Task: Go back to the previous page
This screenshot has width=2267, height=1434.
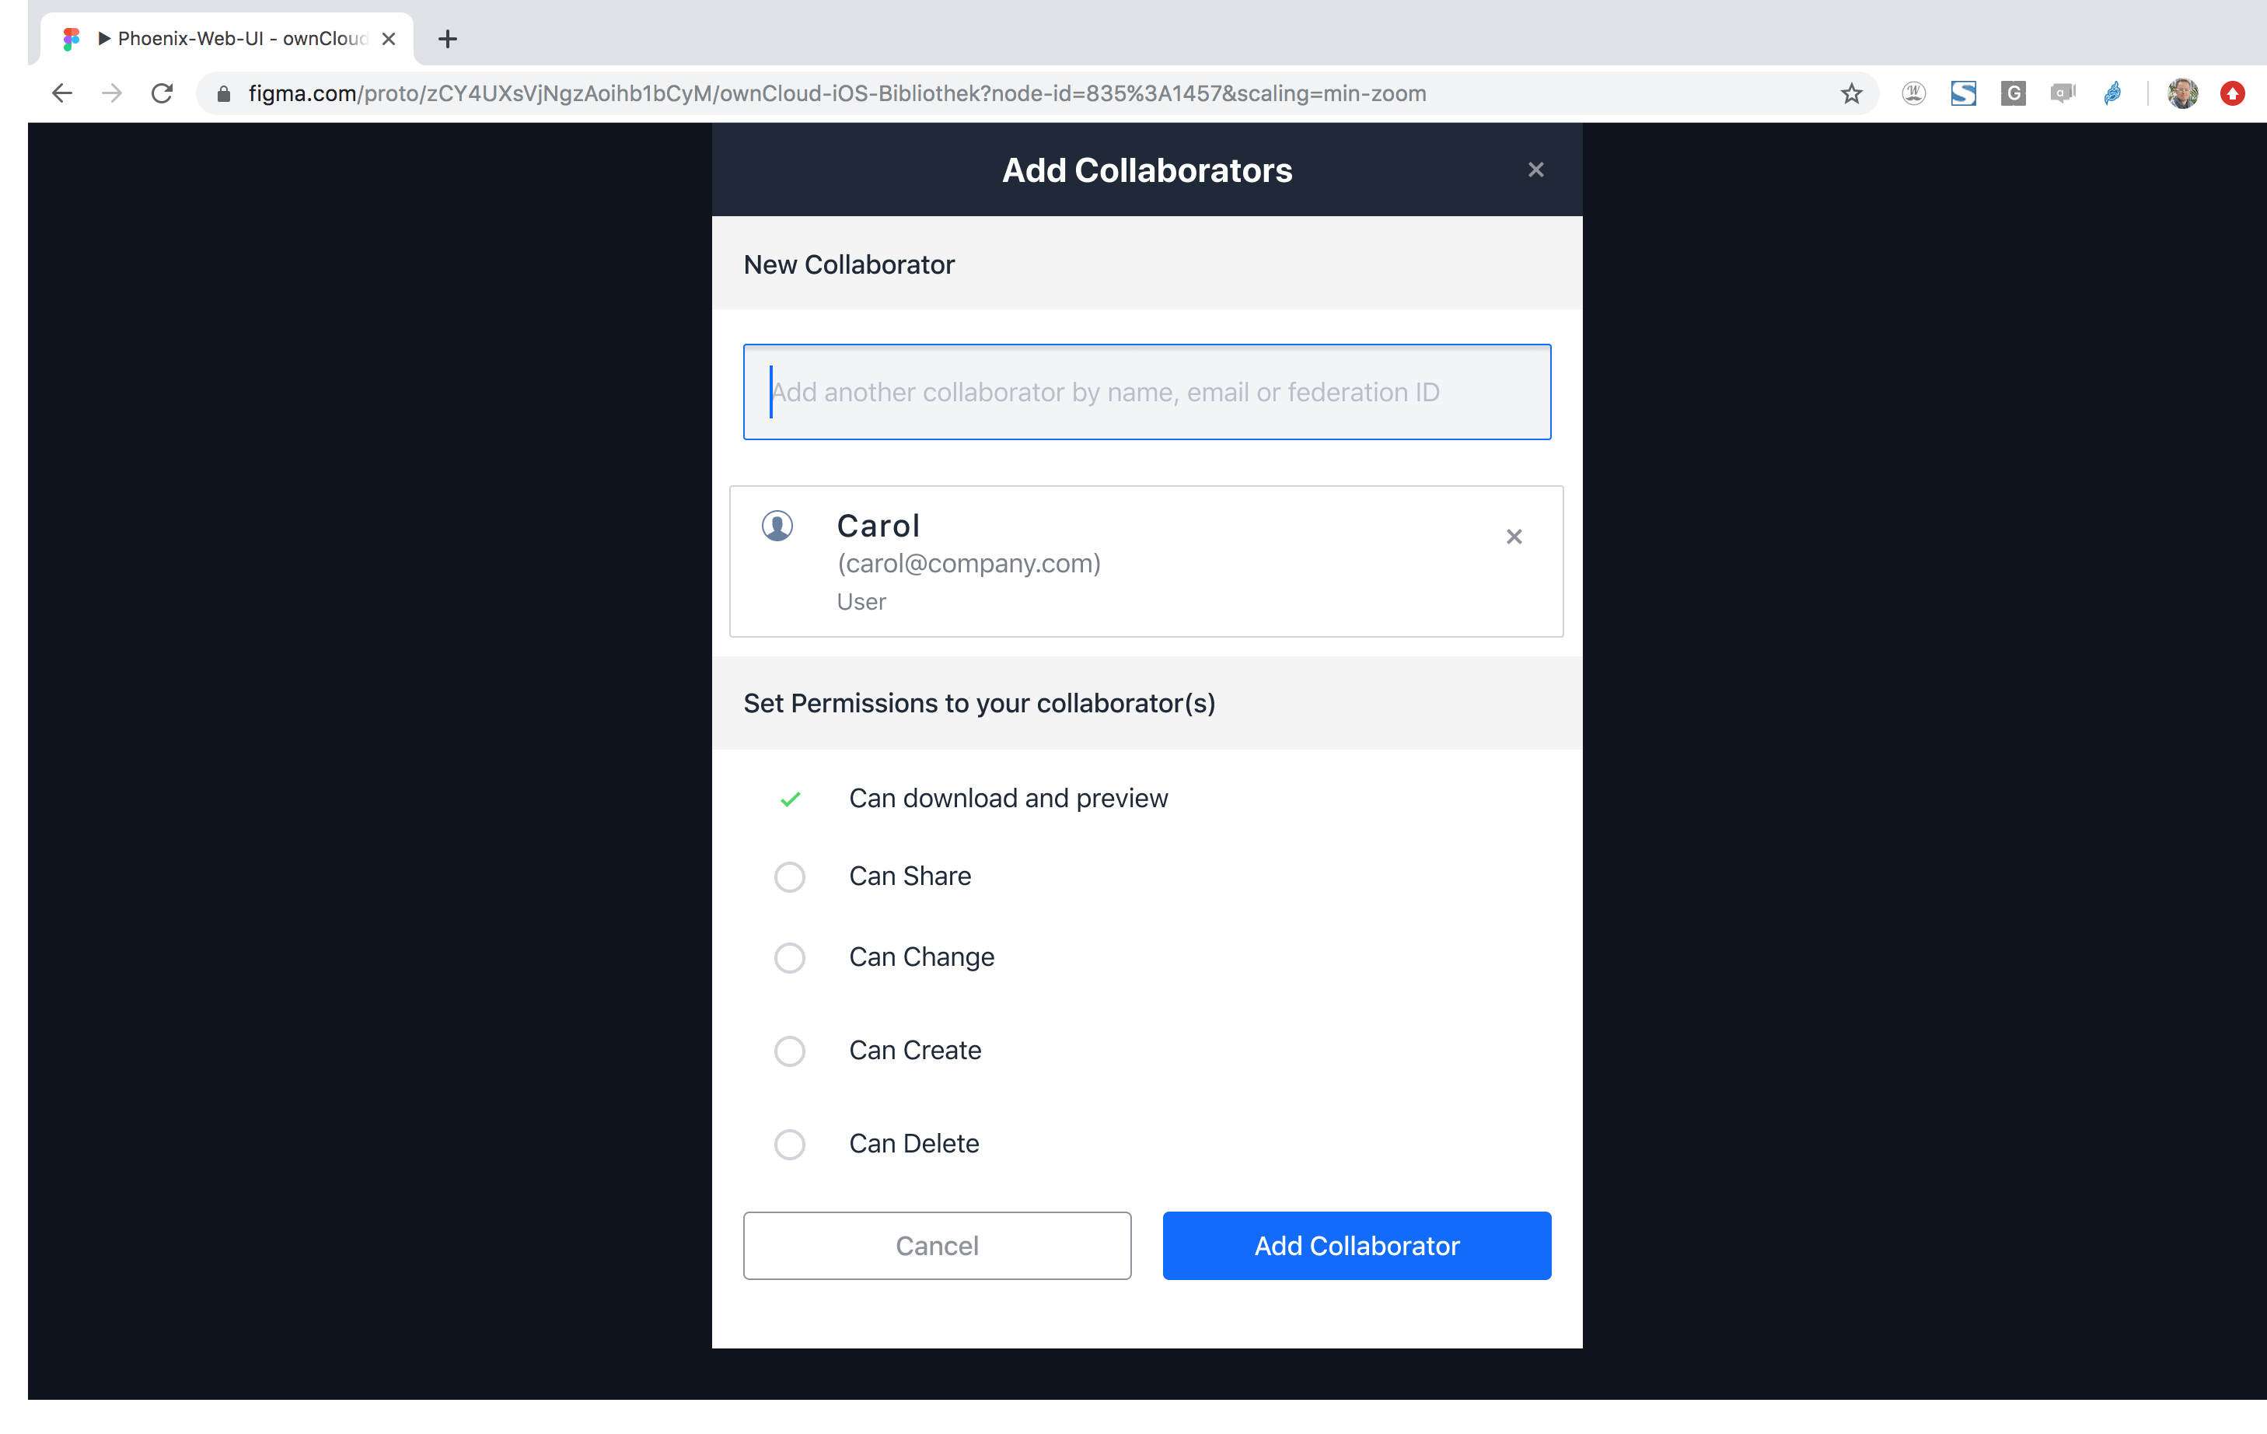Action: [62, 93]
